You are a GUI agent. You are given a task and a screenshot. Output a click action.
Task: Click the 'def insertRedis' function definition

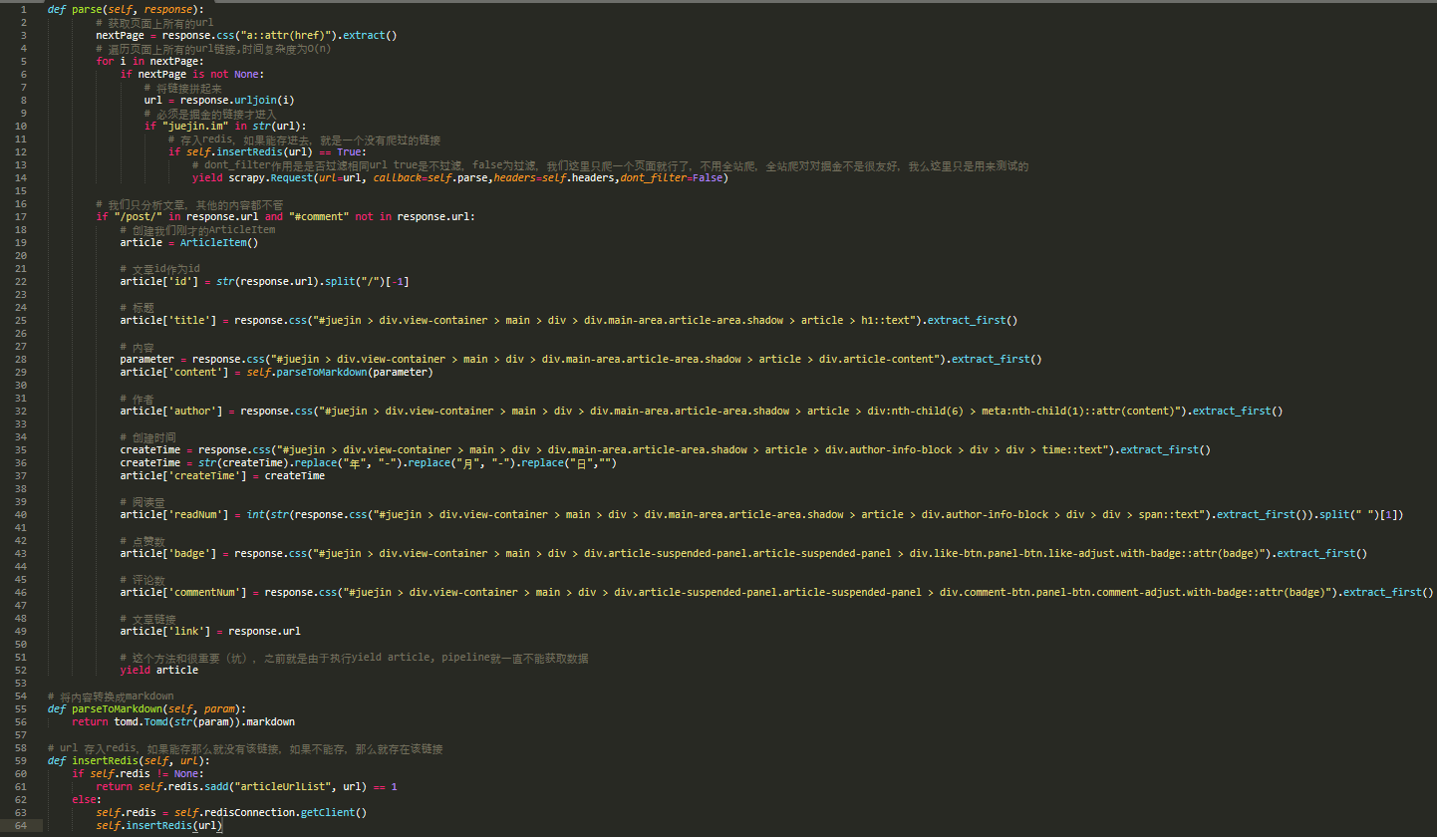(129, 760)
